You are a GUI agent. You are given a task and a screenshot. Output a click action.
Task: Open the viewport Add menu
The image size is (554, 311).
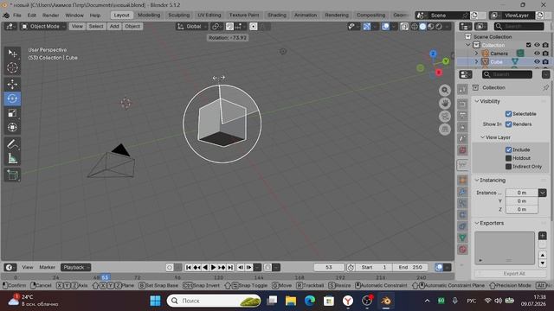[114, 27]
